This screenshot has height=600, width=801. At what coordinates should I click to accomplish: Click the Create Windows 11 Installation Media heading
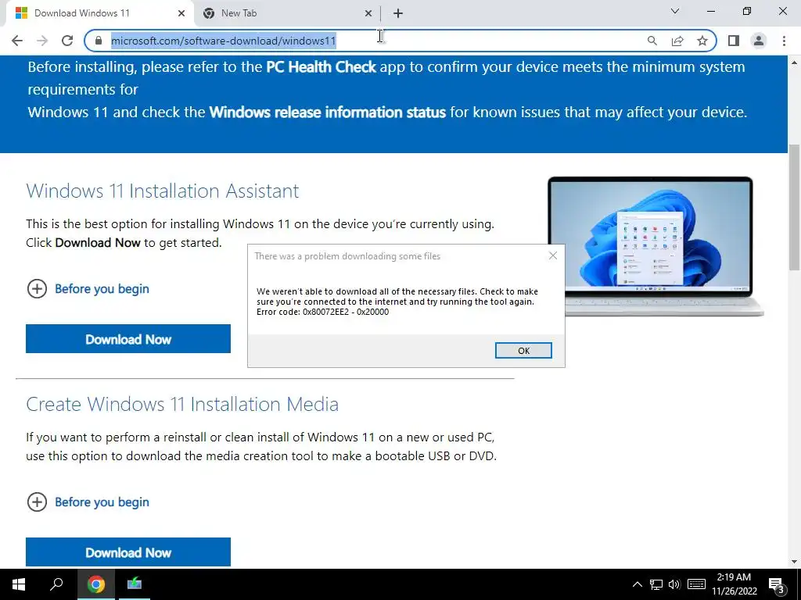click(x=182, y=404)
